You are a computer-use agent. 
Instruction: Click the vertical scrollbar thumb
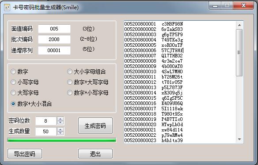[239, 52]
